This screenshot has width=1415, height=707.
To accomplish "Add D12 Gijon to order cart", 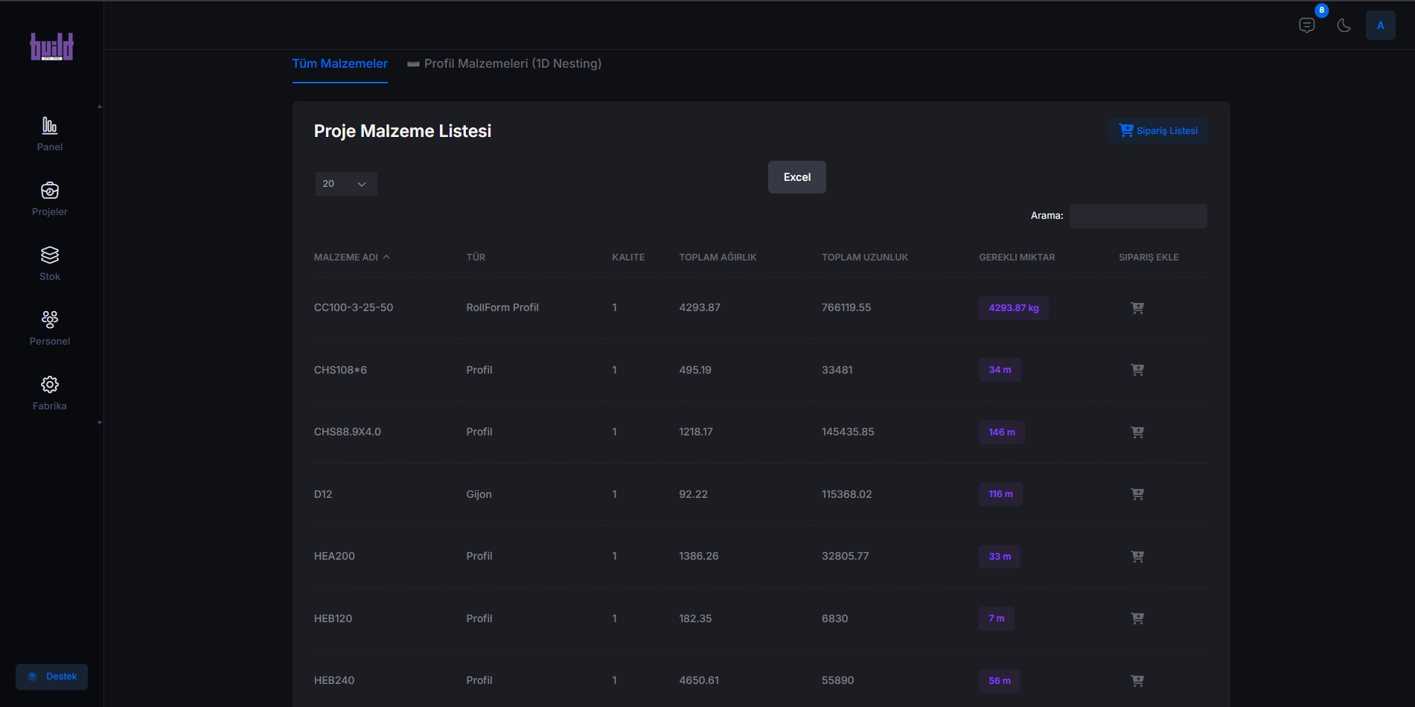I will (1137, 494).
